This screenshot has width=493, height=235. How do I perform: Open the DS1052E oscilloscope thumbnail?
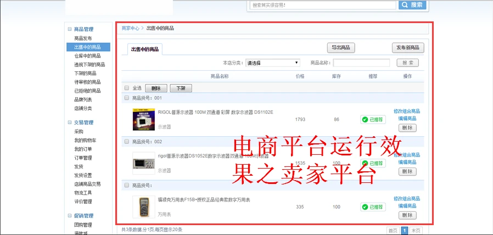coord(144,163)
